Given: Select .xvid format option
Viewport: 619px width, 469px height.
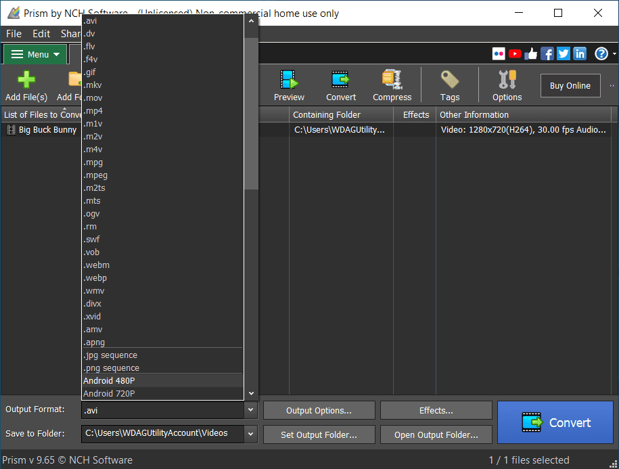Looking at the screenshot, I should click(162, 317).
